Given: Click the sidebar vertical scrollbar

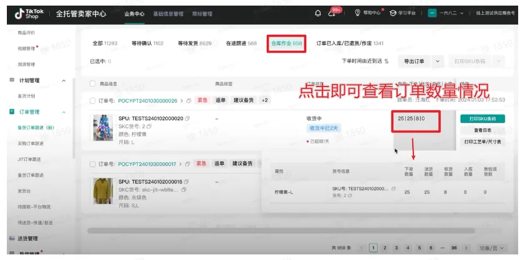Looking at the screenshot, I should point(74,118).
